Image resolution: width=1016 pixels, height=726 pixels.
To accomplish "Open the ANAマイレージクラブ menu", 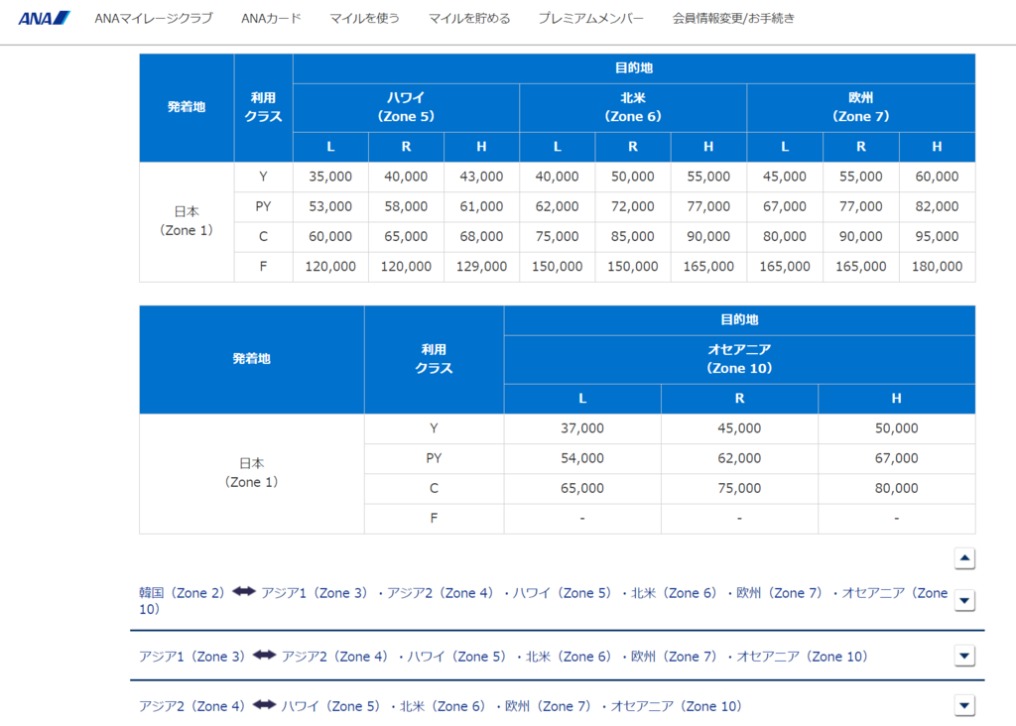I will [154, 17].
